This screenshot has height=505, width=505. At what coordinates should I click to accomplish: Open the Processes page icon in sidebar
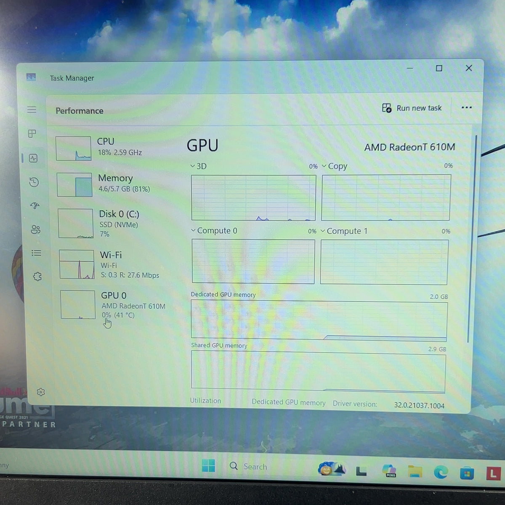coord(32,134)
